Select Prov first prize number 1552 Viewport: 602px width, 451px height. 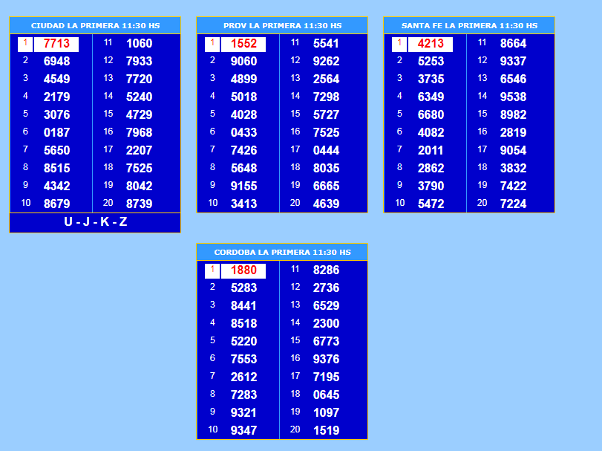[x=243, y=44]
